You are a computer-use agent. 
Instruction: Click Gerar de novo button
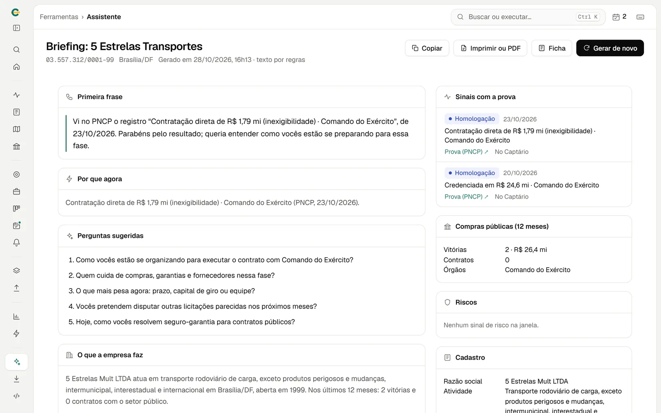(x=610, y=48)
